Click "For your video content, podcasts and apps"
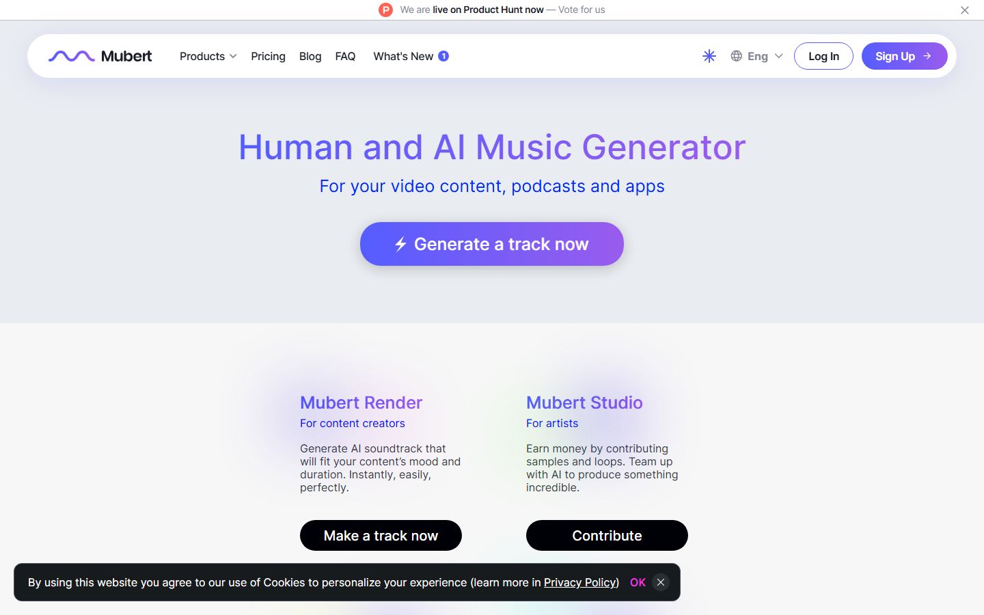 pos(492,186)
